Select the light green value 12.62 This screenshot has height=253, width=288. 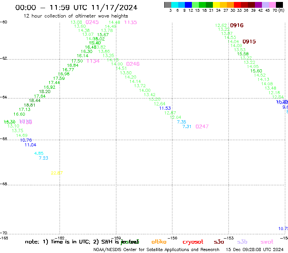coord(221,26)
